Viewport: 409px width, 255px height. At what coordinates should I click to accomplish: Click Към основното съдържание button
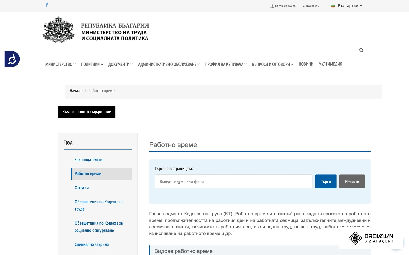pyautogui.click(x=87, y=112)
